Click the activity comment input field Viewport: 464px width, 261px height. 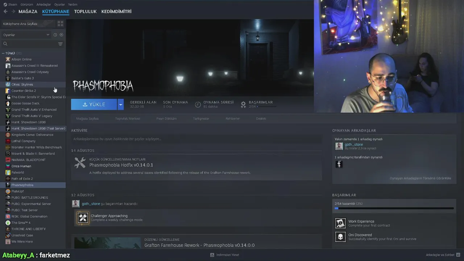[196, 139]
